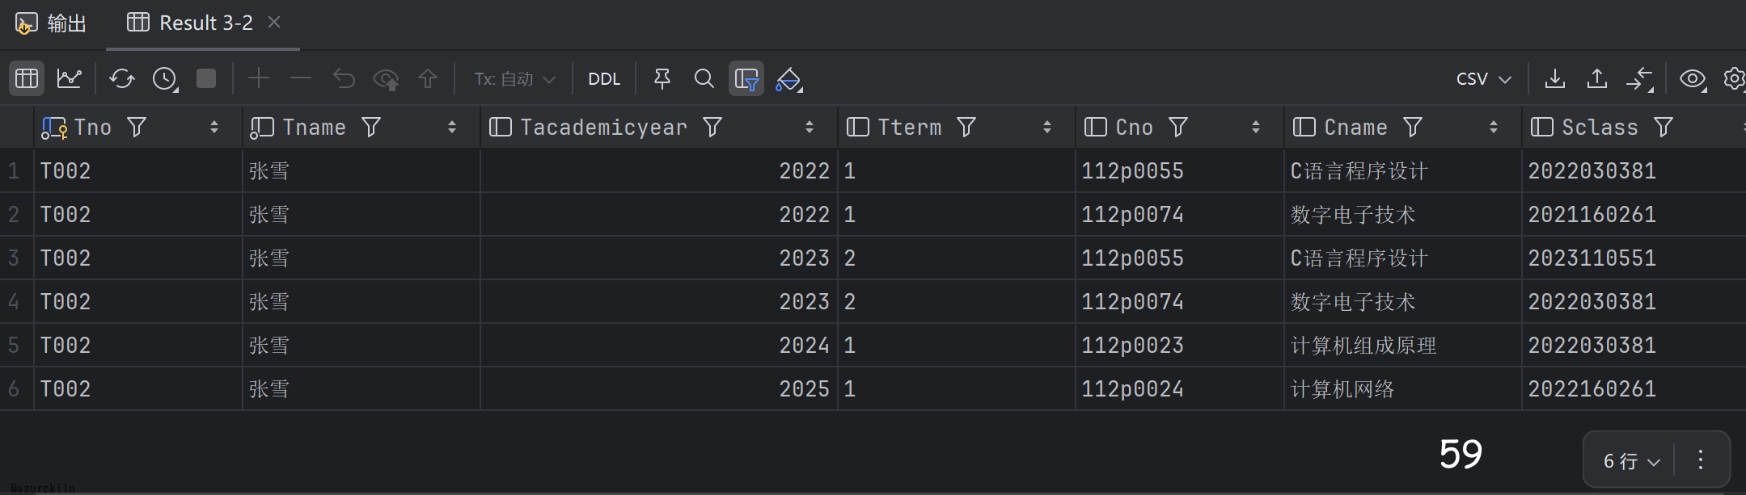
Task: Reload the query result data
Action: (x=122, y=78)
